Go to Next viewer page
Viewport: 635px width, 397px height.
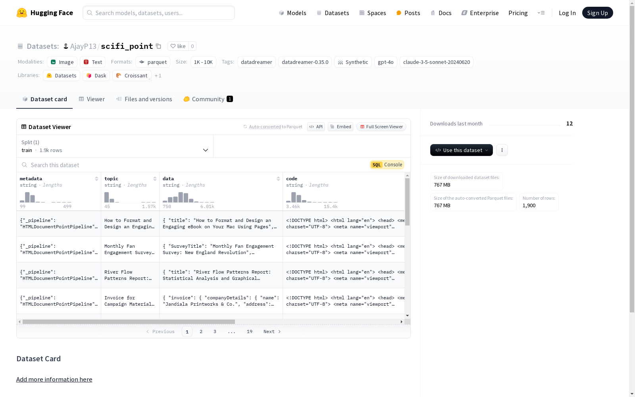click(272, 331)
